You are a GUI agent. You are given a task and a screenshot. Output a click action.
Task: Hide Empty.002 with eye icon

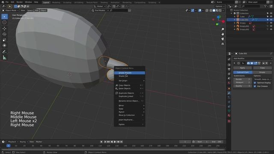point(271,30)
